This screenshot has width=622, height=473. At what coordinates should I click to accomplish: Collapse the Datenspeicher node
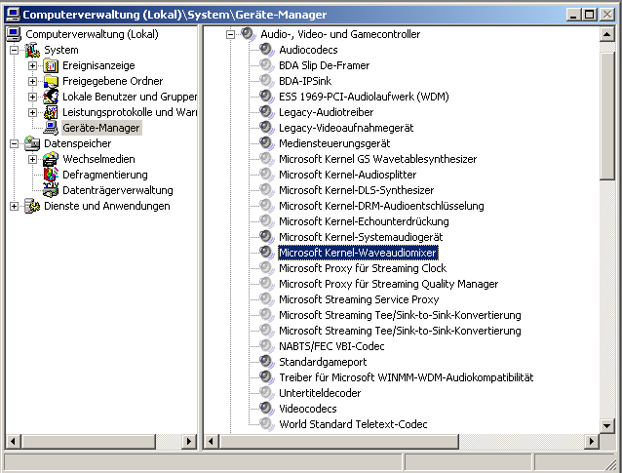[x=14, y=143]
